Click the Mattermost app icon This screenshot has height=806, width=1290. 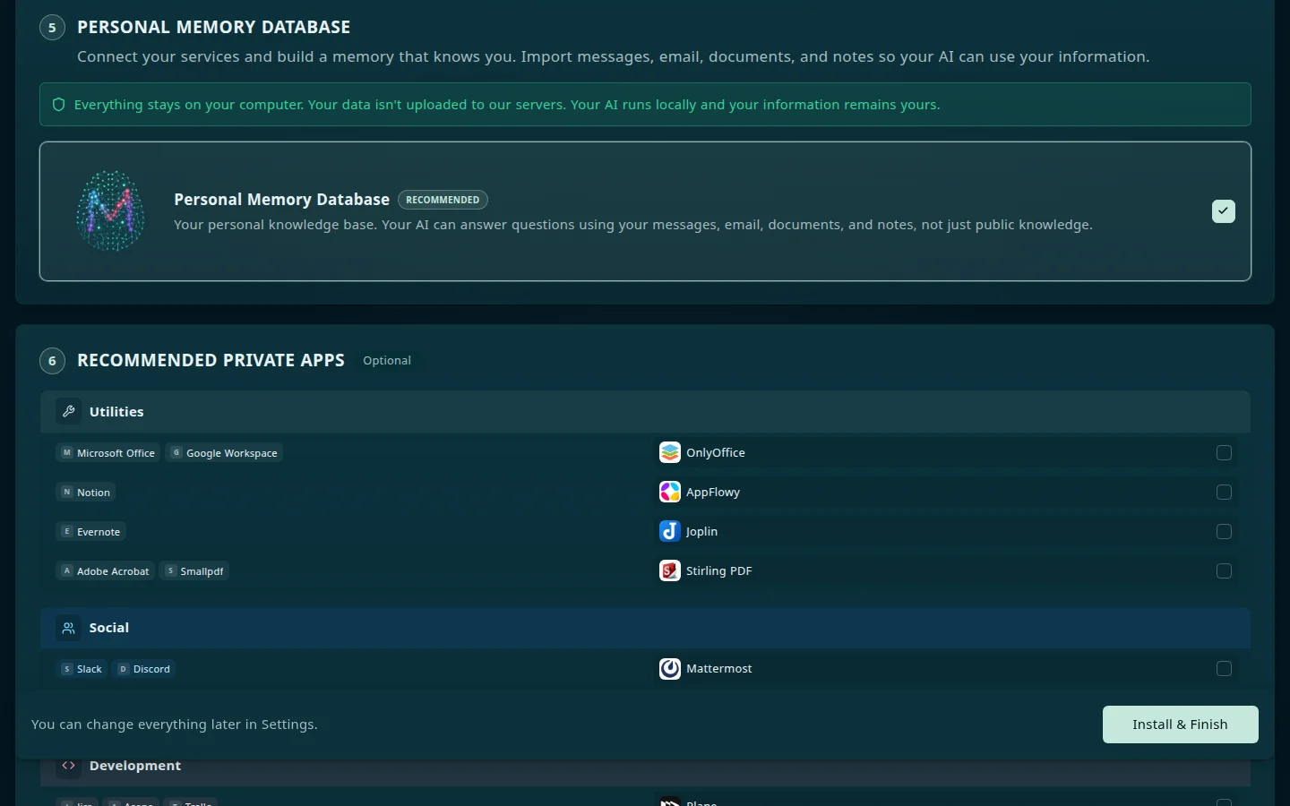(x=670, y=669)
